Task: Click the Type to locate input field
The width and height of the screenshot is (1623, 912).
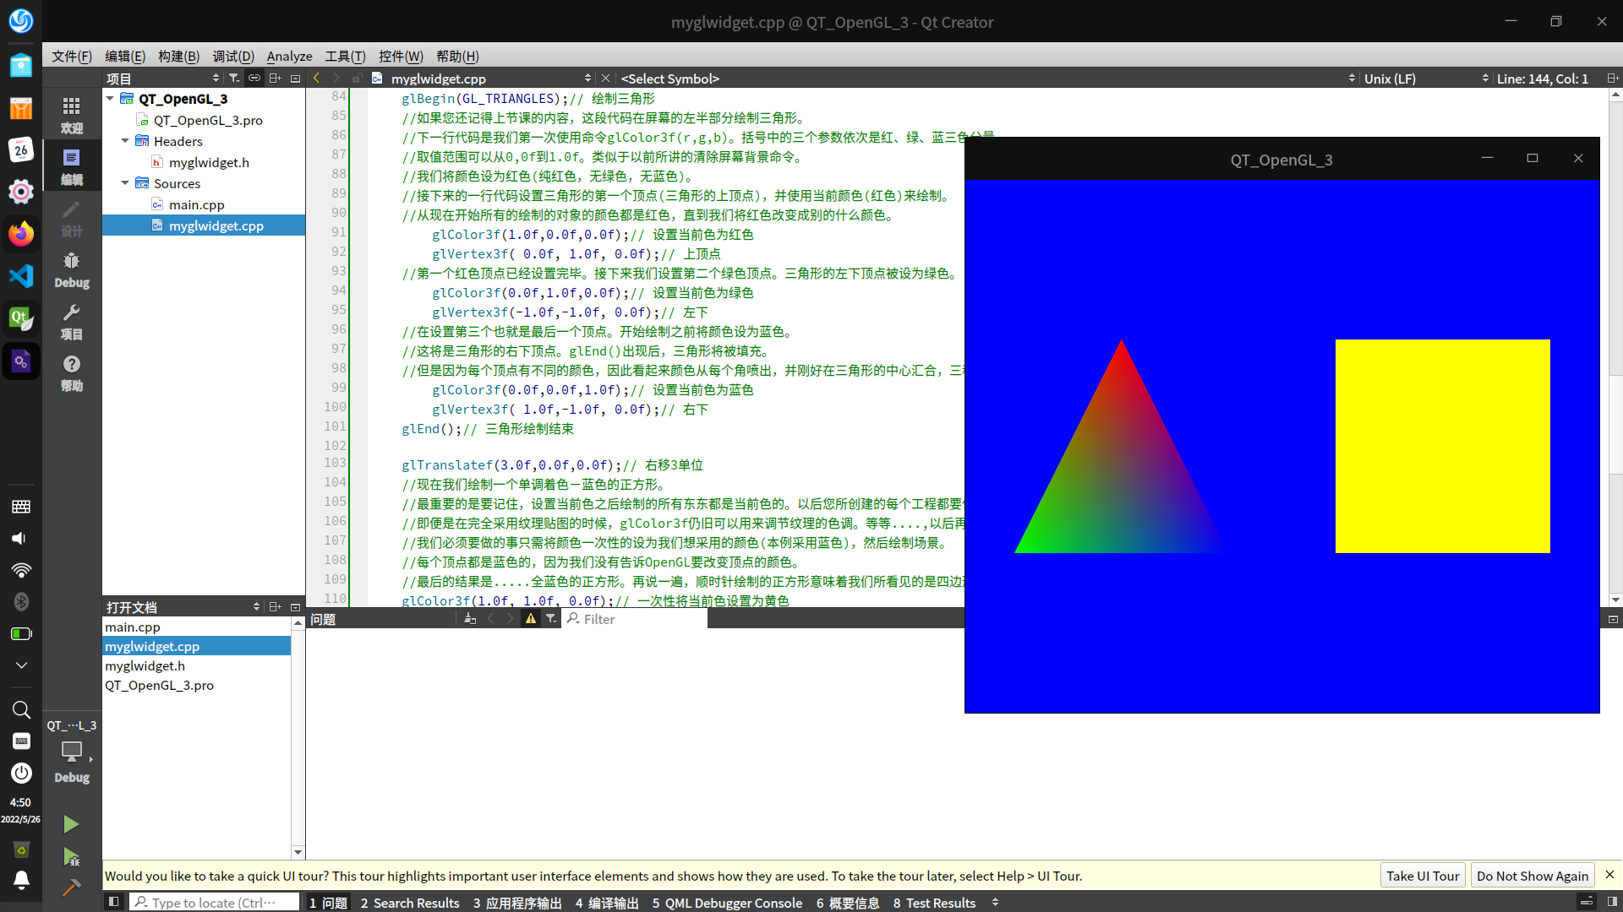Action: point(216,903)
